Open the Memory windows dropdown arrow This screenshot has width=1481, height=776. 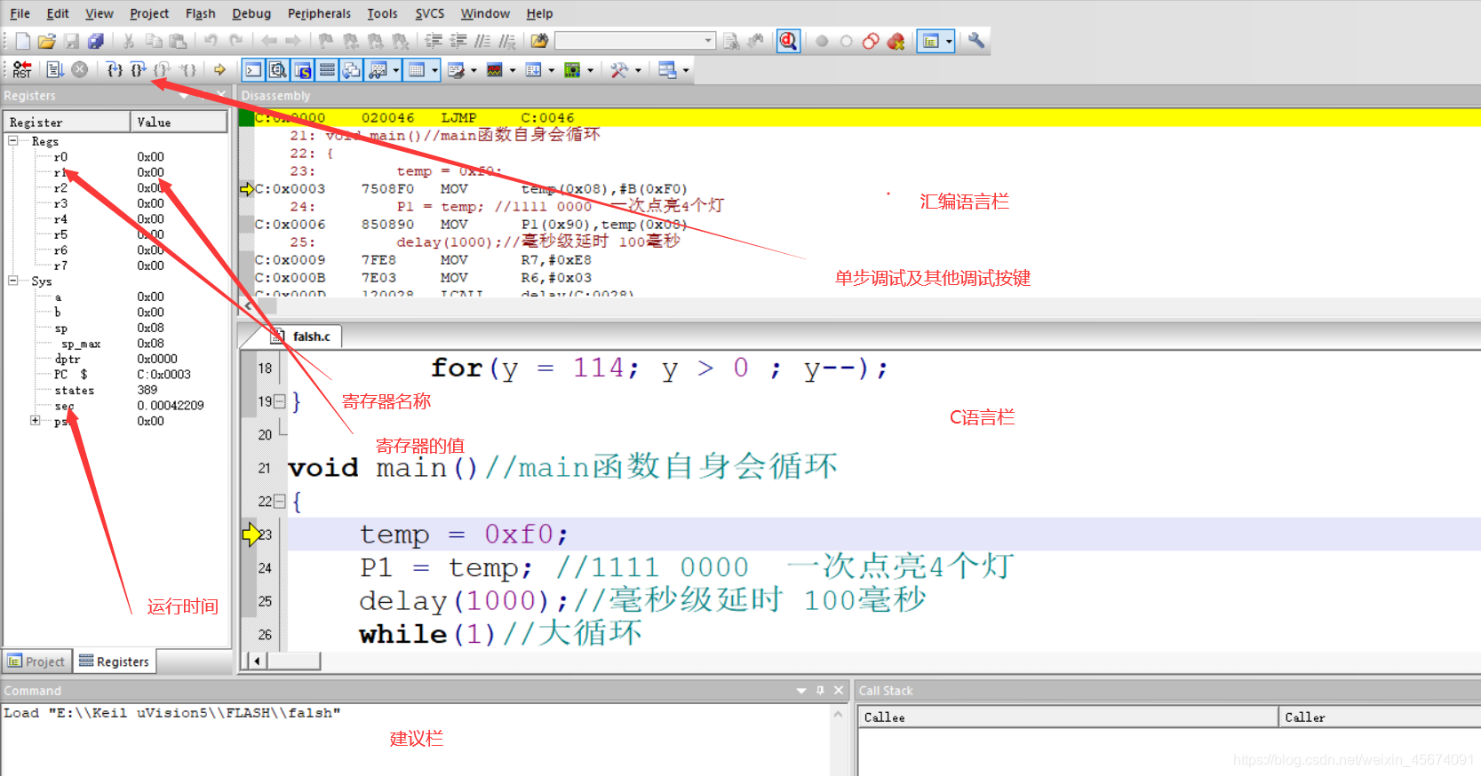(x=434, y=70)
